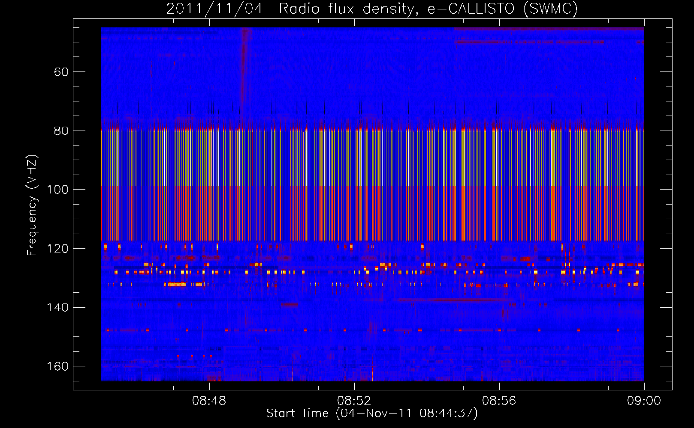This screenshot has height=428, width=694.
Task: Select the 60 MHz frequency tick label
Action: (61, 72)
